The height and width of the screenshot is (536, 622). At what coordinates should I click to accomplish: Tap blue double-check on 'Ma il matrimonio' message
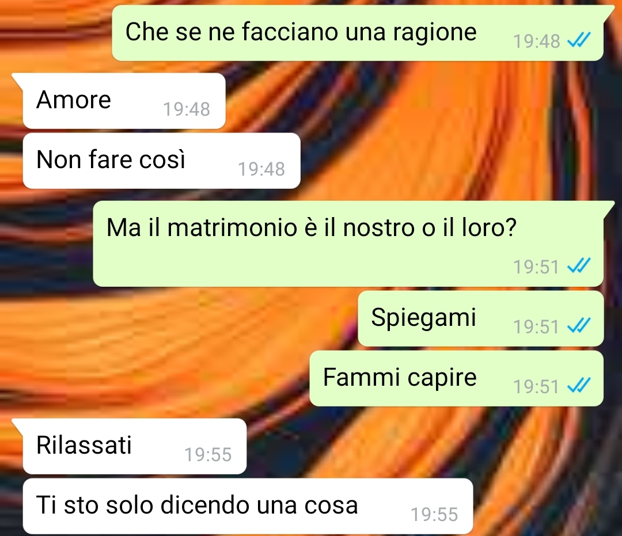(579, 265)
